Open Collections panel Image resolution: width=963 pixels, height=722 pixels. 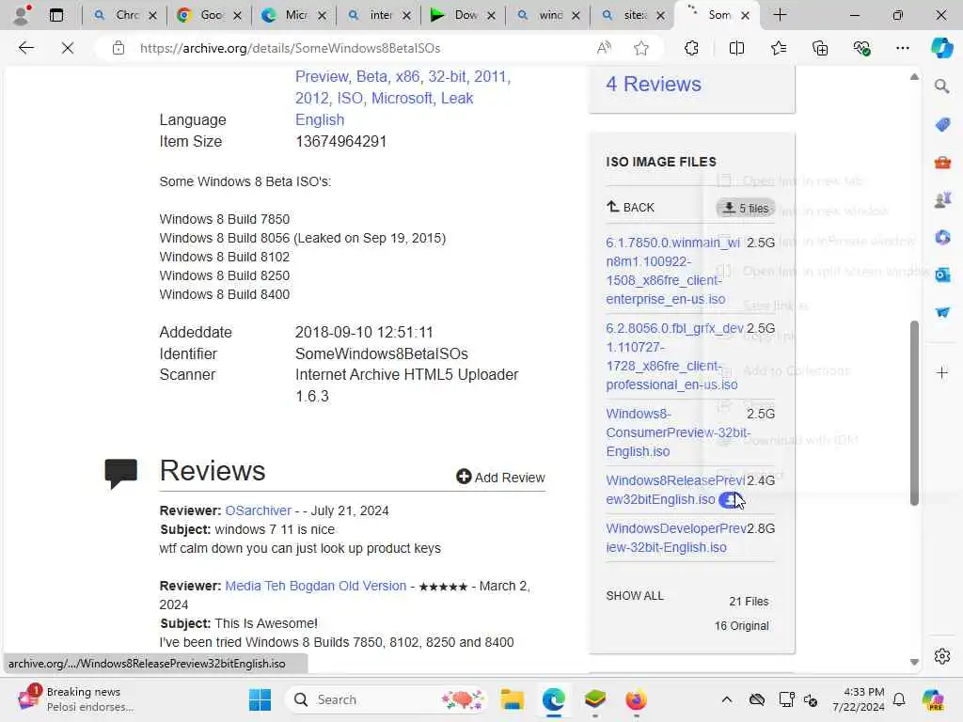click(x=820, y=48)
